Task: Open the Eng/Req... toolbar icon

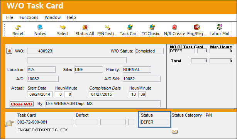Action: pyautogui.click(x=197, y=27)
